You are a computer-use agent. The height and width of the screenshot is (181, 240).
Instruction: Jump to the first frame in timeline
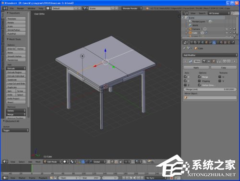(x=124, y=178)
